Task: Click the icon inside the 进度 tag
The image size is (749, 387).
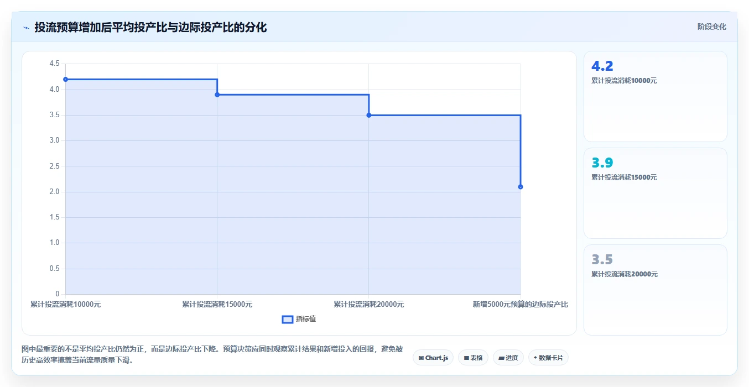Action: click(501, 358)
